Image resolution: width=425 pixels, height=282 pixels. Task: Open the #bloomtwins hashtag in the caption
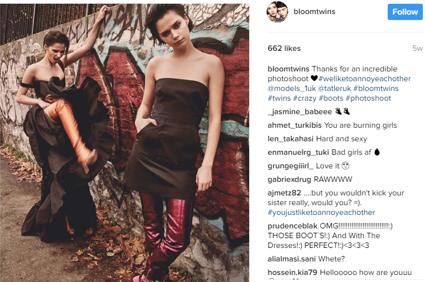coord(376,88)
